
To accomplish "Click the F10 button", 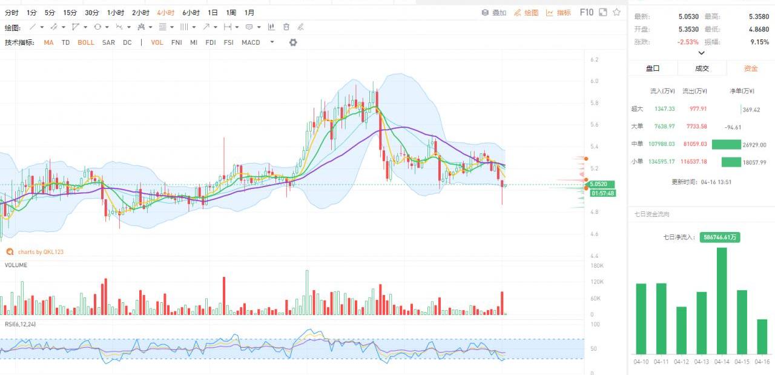I will [586, 12].
